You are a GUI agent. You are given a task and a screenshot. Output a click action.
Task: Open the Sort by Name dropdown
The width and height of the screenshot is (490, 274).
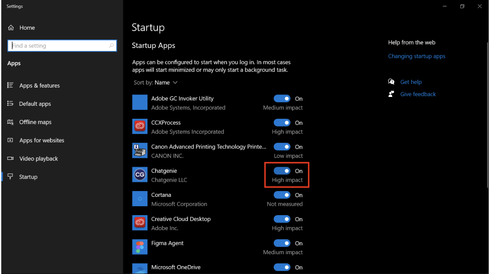(155, 83)
